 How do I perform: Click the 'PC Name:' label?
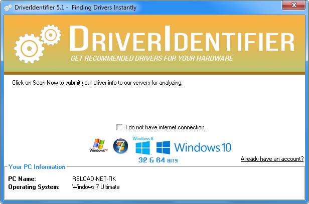coord(22,179)
